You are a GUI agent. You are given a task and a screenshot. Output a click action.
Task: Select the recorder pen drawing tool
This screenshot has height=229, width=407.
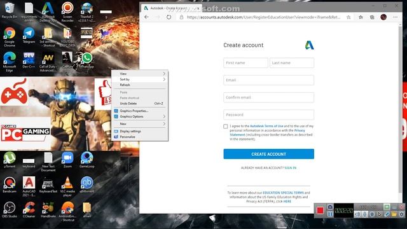click(x=387, y=214)
